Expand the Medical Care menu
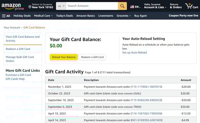Viewport: 200px width, 123px height. (43, 16)
